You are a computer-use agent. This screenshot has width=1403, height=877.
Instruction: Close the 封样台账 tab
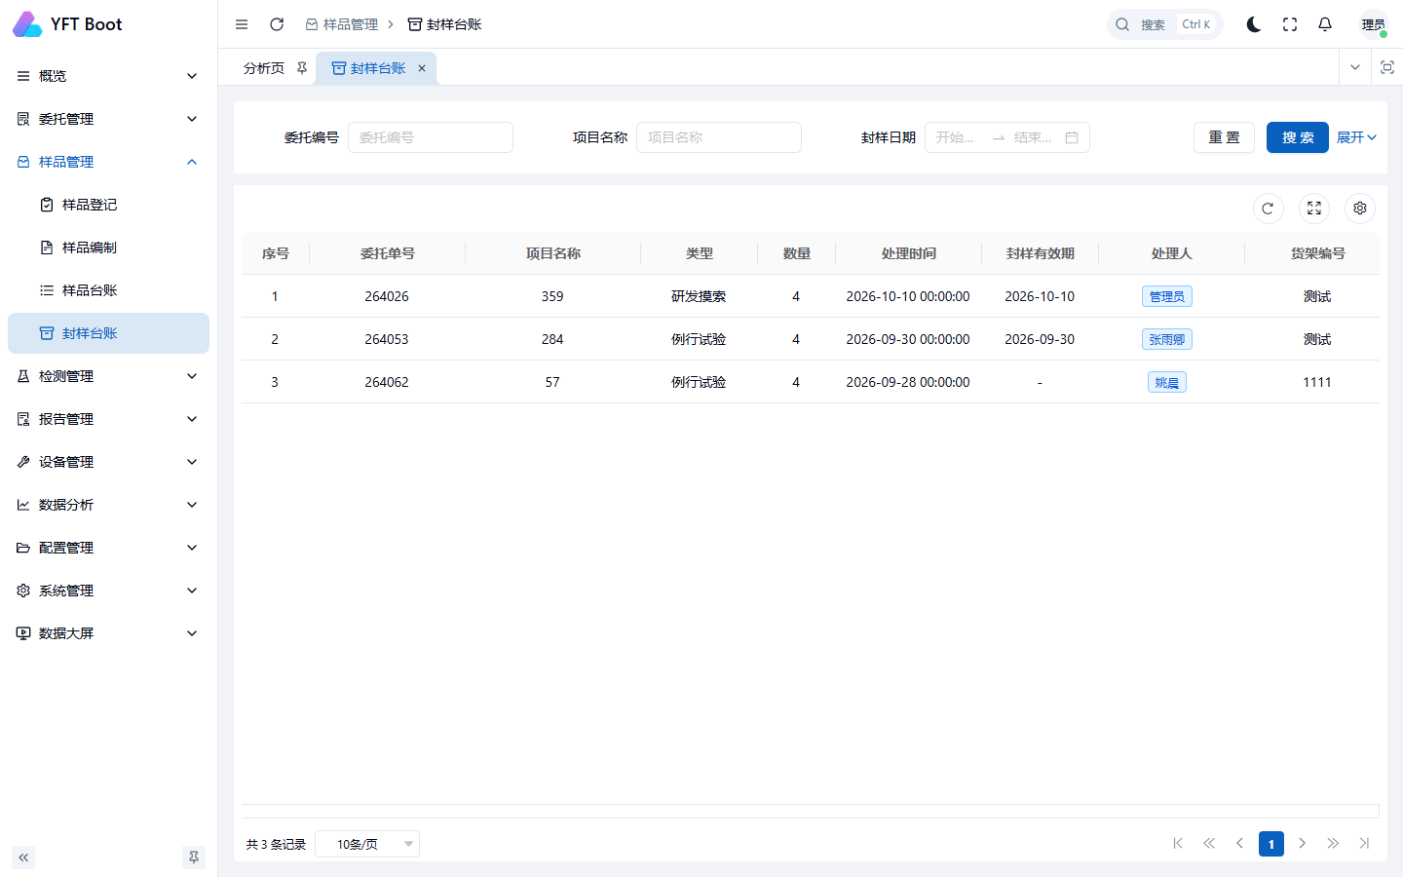(x=422, y=68)
